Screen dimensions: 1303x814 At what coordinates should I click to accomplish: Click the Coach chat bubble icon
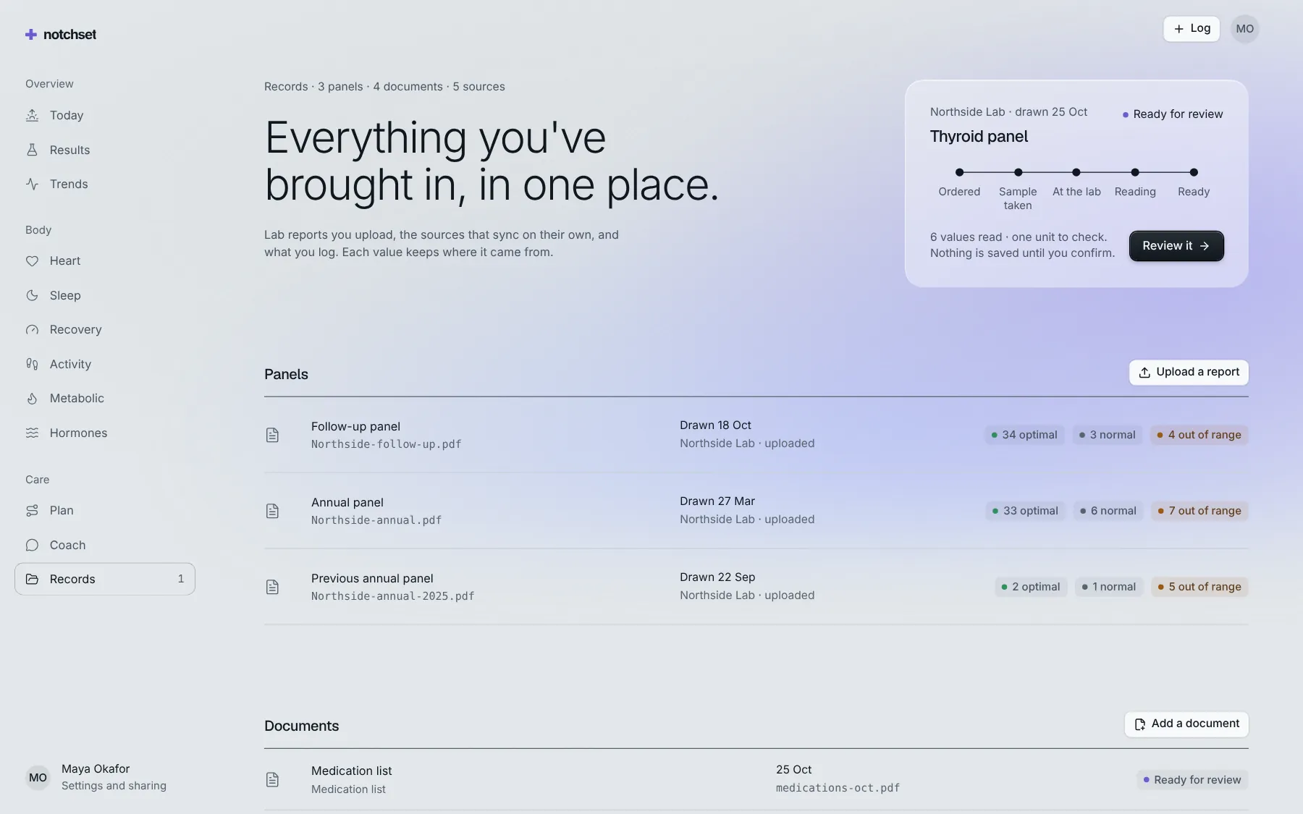[32, 545]
